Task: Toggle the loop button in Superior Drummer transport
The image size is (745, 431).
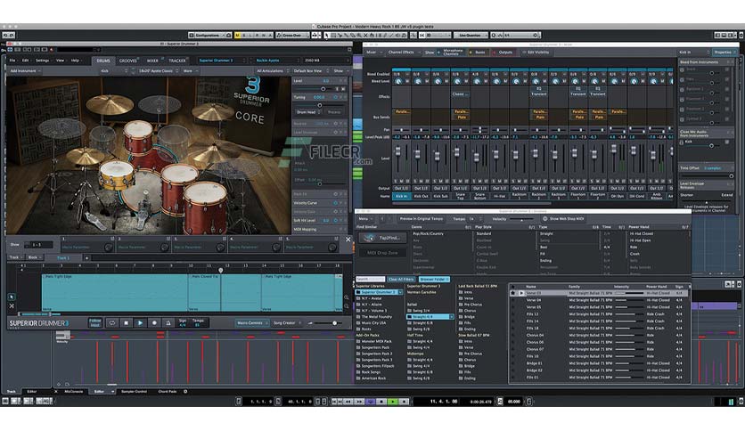Action: tap(112, 323)
